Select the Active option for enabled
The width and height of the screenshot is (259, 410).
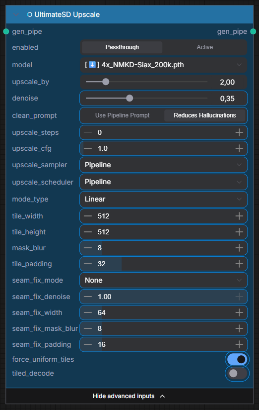pyautogui.click(x=205, y=47)
